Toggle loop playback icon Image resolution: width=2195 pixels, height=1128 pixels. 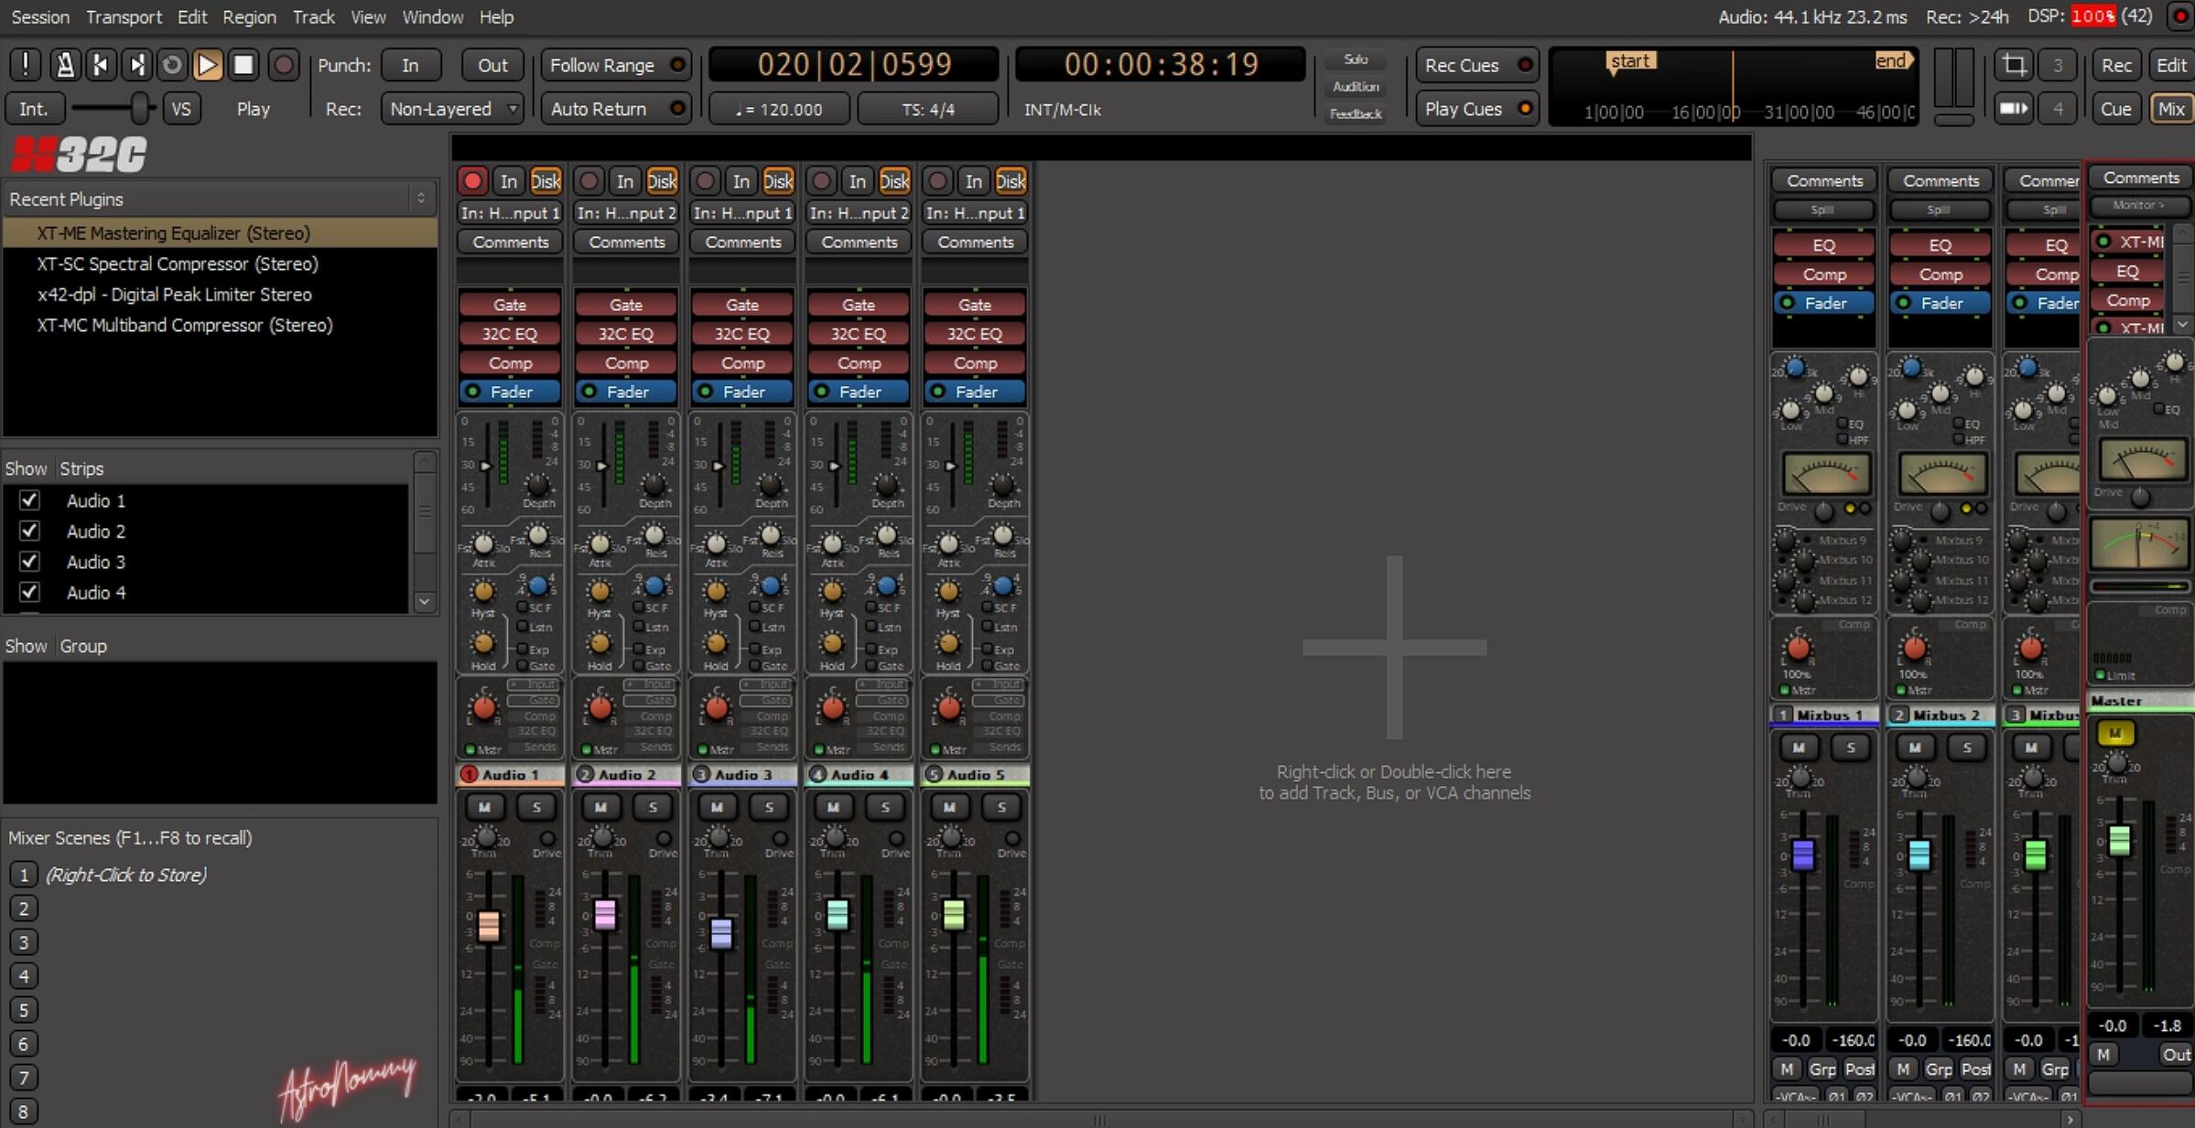coord(171,65)
